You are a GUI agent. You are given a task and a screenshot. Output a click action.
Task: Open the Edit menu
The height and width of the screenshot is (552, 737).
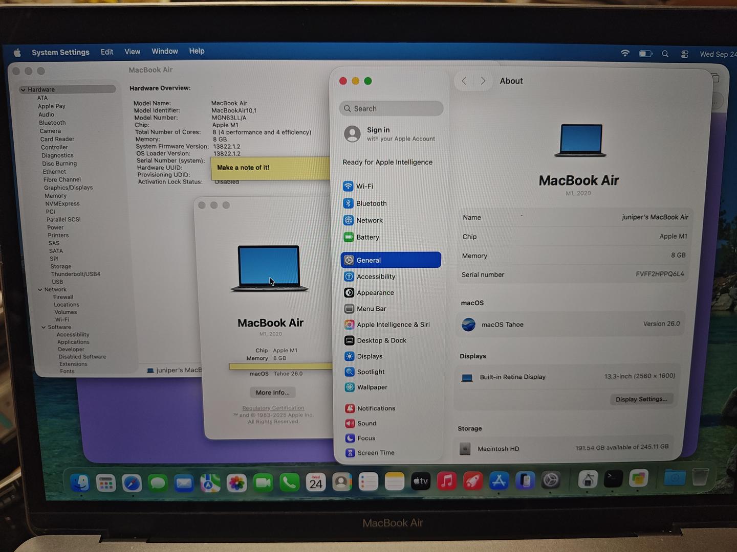(x=107, y=52)
